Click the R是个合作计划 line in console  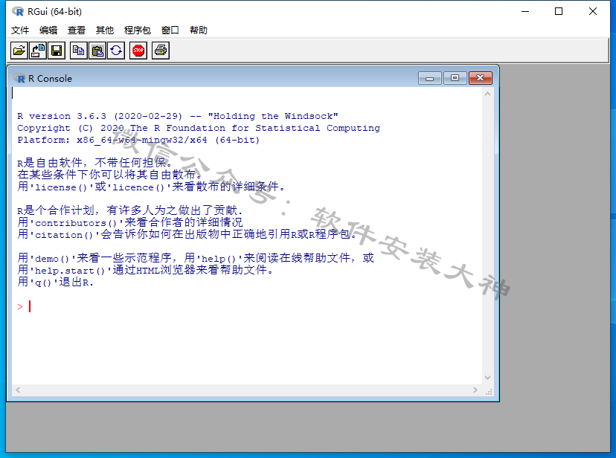[x=130, y=210]
